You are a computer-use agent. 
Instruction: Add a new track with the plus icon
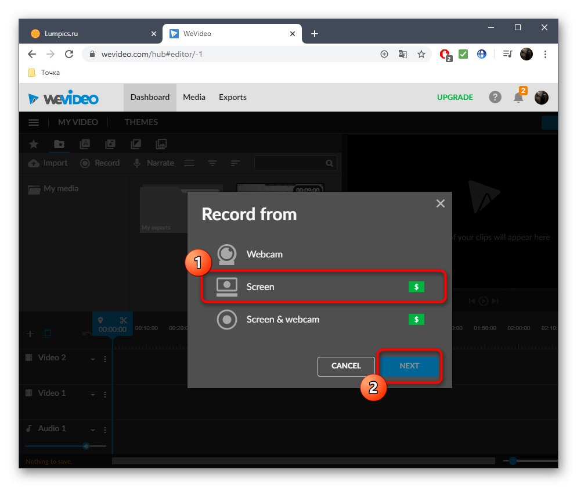(x=30, y=334)
